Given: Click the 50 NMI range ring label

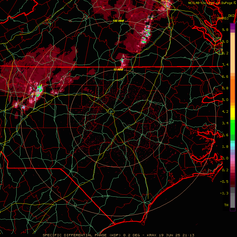Looking at the screenshot, I should (118, 70).
